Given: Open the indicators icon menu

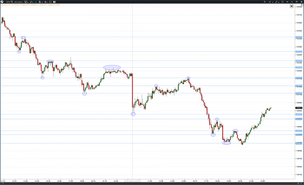Looking at the screenshot, I should [x=40, y=2].
